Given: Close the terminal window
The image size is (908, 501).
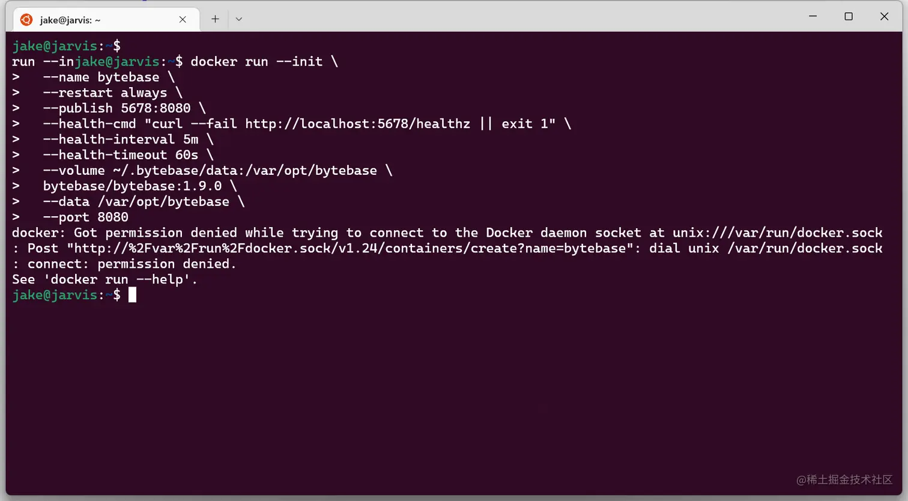Looking at the screenshot, I should [884, 16].
